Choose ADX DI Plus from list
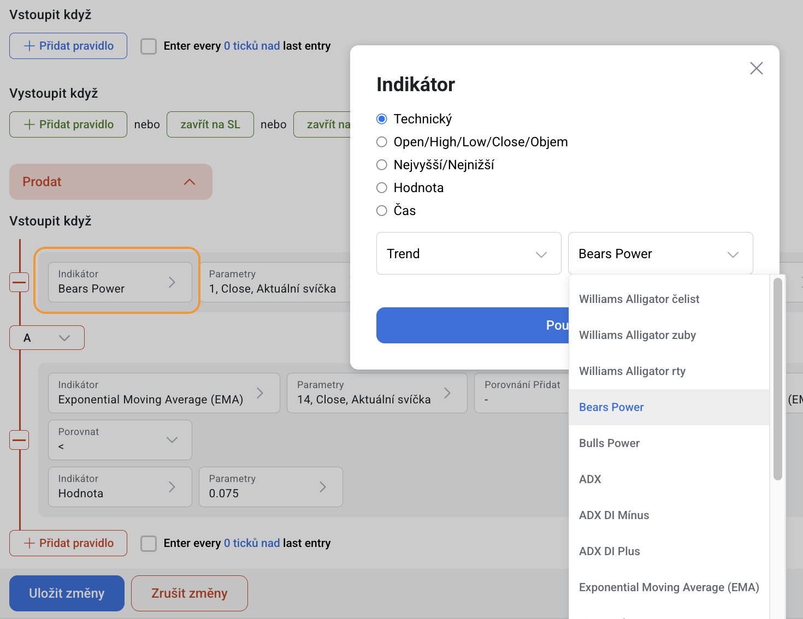 pos(669,551)
